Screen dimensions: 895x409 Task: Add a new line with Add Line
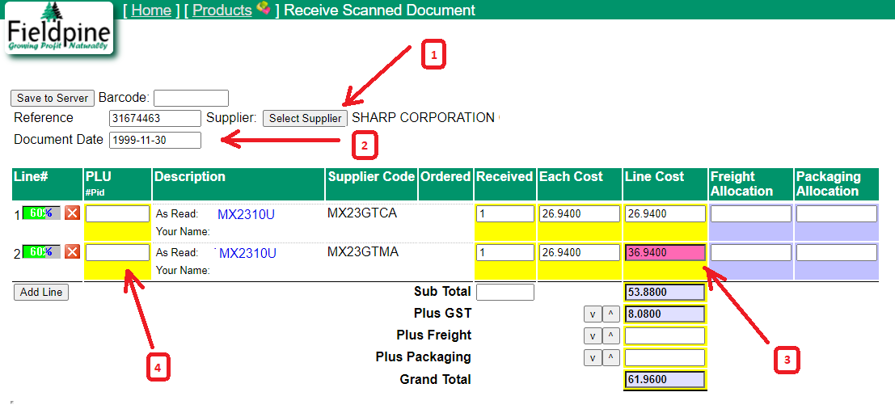41,292
